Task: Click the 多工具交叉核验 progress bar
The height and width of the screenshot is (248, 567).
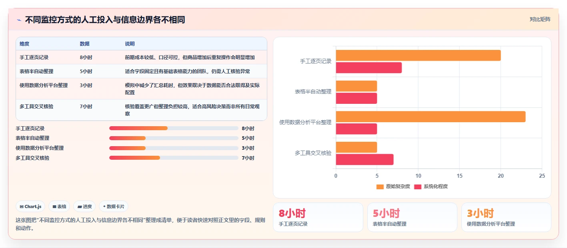Action: pyautogui.click(x=174, y=158)
